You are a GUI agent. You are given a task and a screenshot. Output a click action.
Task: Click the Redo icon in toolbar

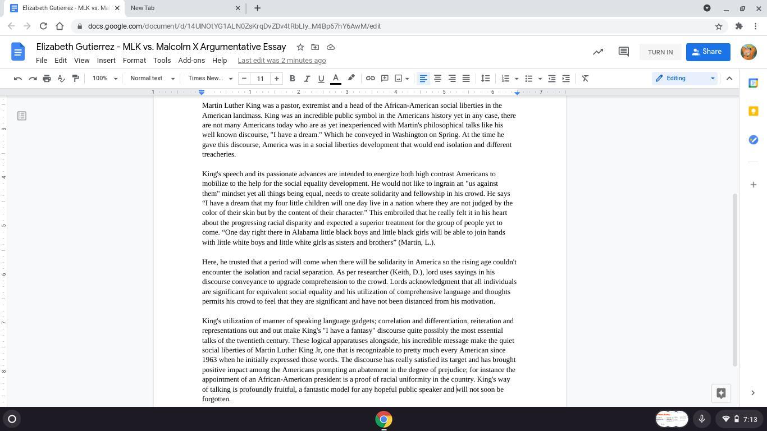(33, 79)
